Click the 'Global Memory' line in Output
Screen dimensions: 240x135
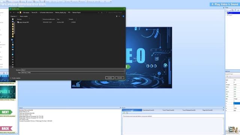coord(24,112)
